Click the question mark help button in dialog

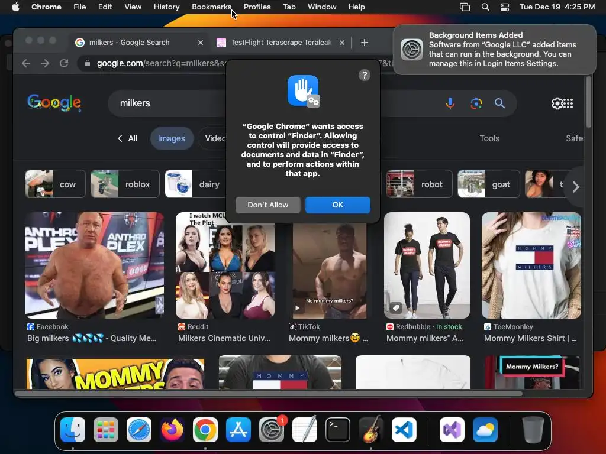click(364, 75)
